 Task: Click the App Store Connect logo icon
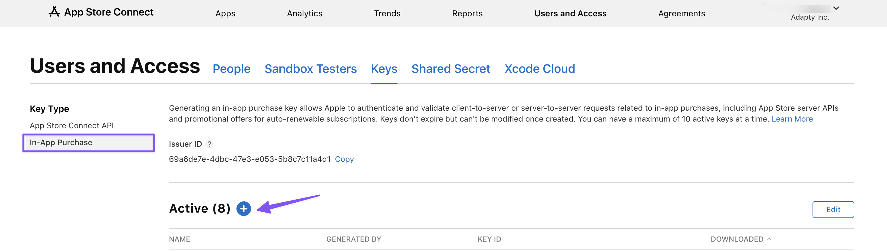pyautogui.click(x=54, y=12)
